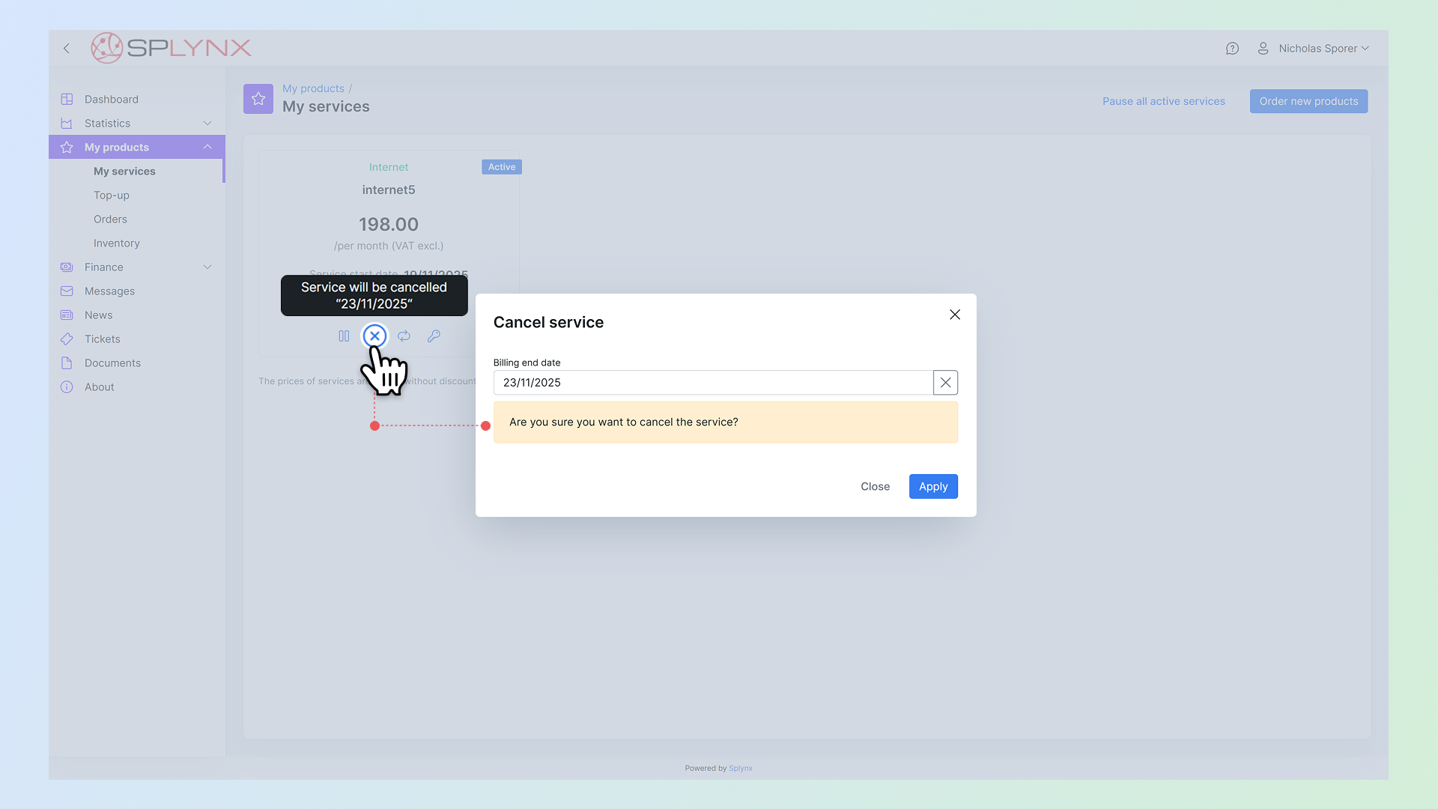Viewport: 1438px width, 809px height.
Task: Open the Top-up menu item
Action: coord(112,196)
